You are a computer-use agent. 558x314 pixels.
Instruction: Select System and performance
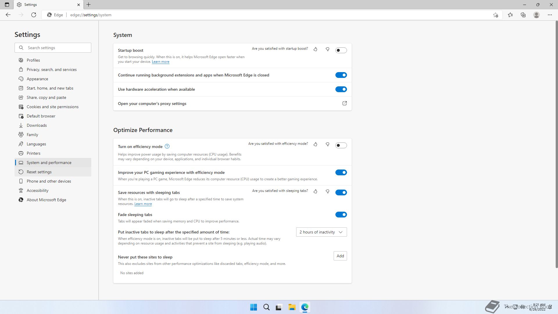(53, 163)
